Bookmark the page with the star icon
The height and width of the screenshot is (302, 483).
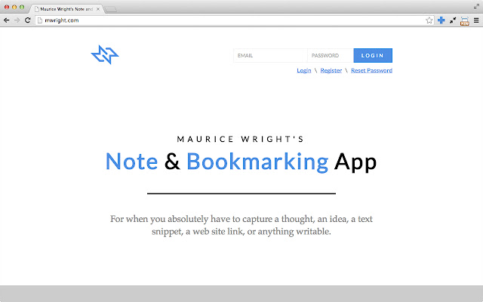tap(429, 20)
